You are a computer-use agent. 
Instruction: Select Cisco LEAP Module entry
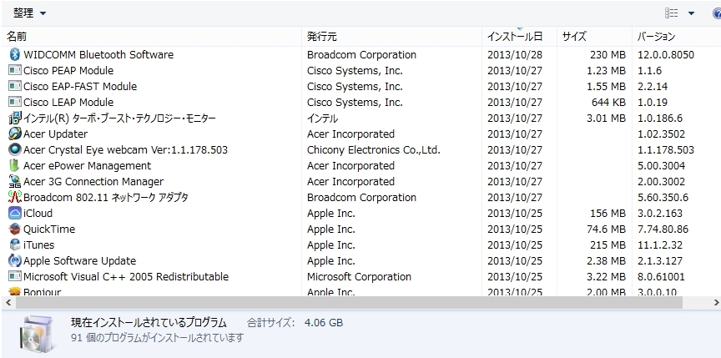click(68, 102)
